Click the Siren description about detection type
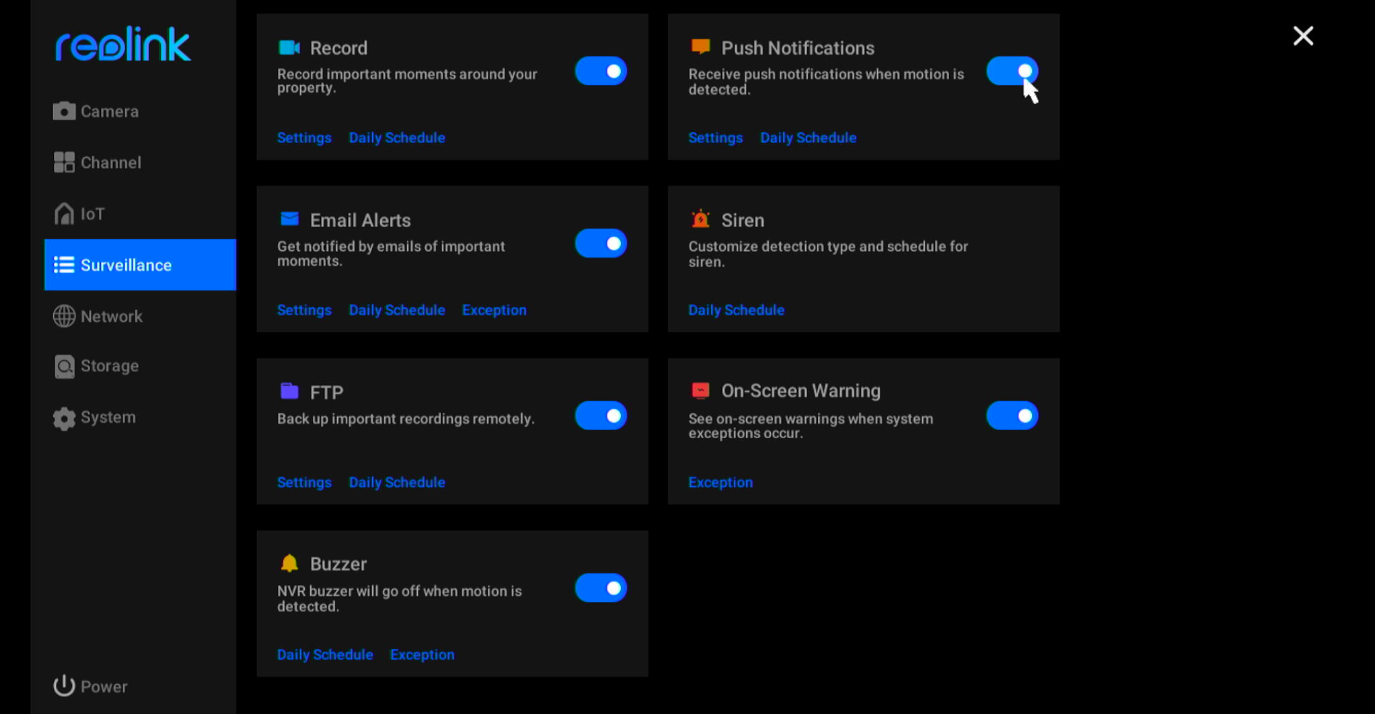Image resolution: width=1375 pixels, height=714 pixels. (828, 254)
